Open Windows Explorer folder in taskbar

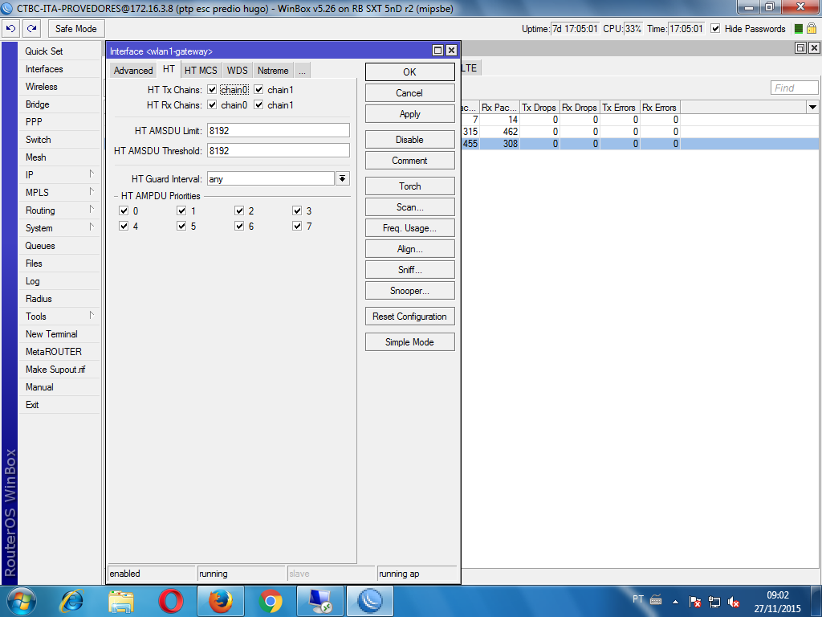coord(121,601)
